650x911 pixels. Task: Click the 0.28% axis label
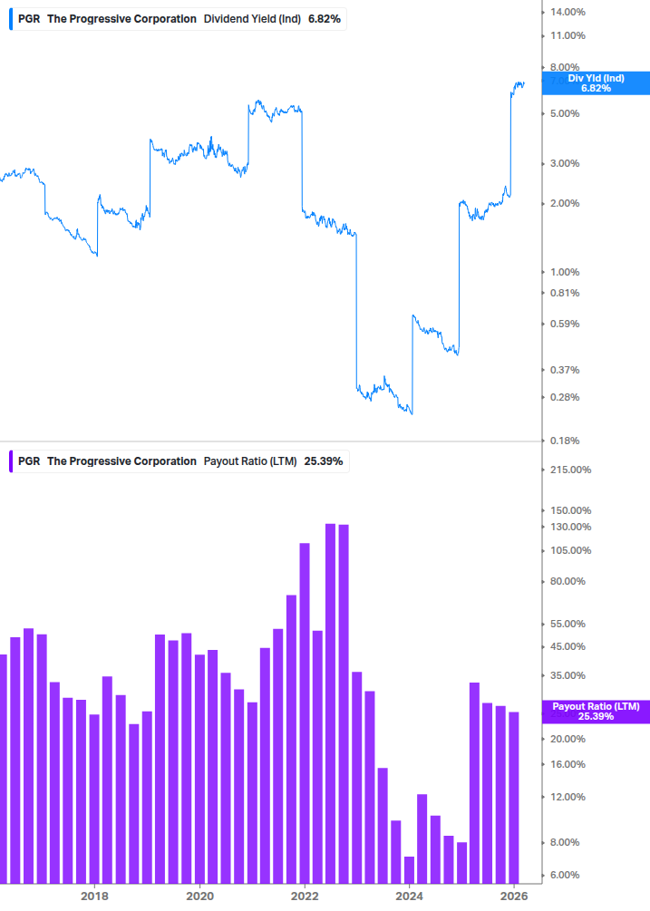tap(565, 397)
